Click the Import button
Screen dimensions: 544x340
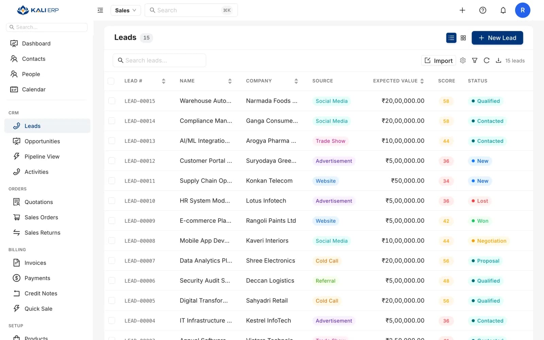pos(439,61)
